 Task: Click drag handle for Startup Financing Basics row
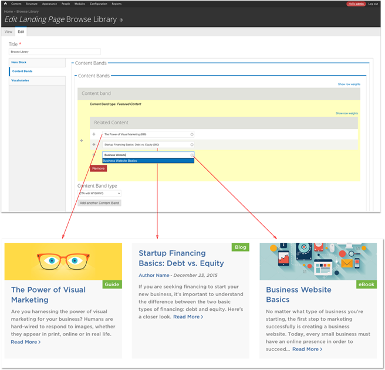[x=94, y=144]
